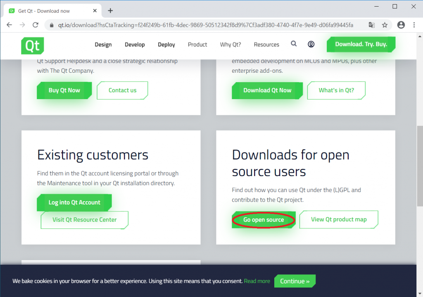Open the Chrome menu with three dots

click(414, 25)
